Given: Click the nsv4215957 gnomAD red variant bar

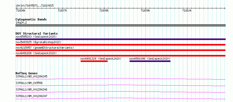Looking at the screenshot, I should tap(120, 50).
